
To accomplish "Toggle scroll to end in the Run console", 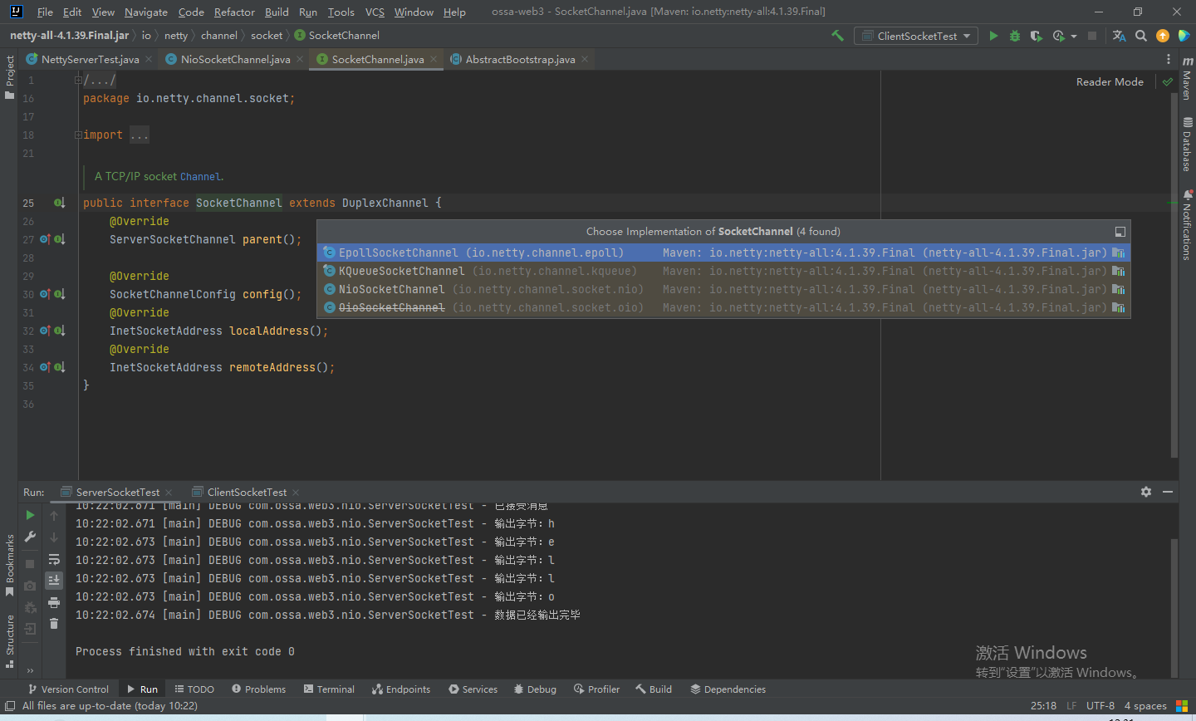I will click(54, 580).
